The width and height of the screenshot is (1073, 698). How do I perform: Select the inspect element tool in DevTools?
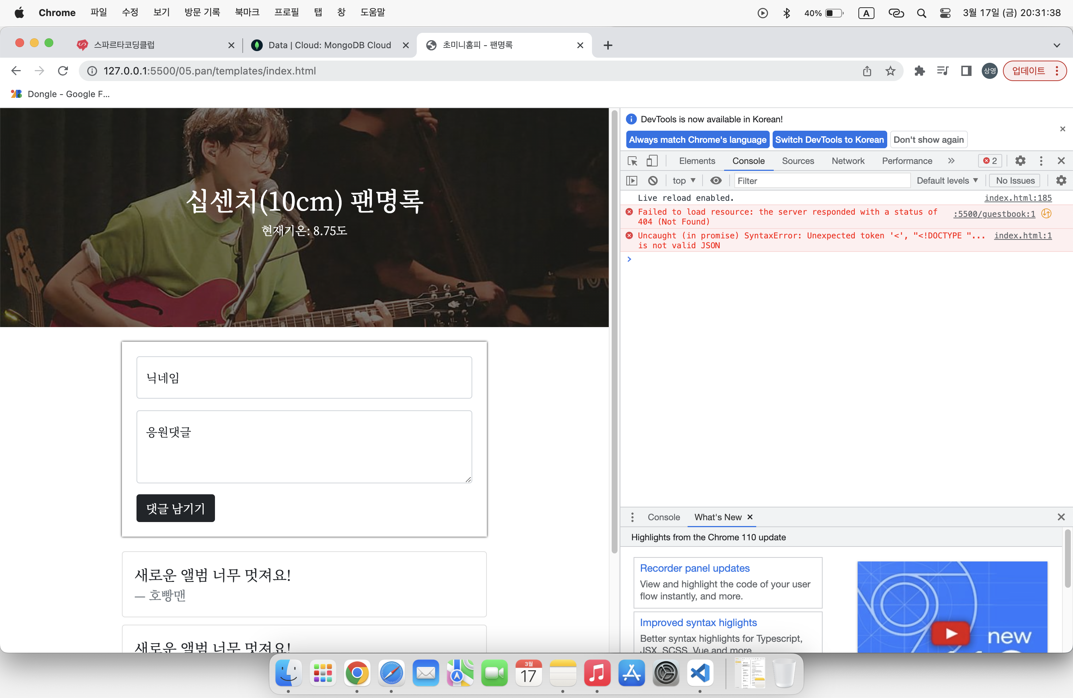[x=632, y=161]
